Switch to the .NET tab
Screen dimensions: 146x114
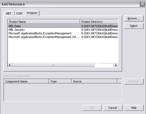coord(9,13)
